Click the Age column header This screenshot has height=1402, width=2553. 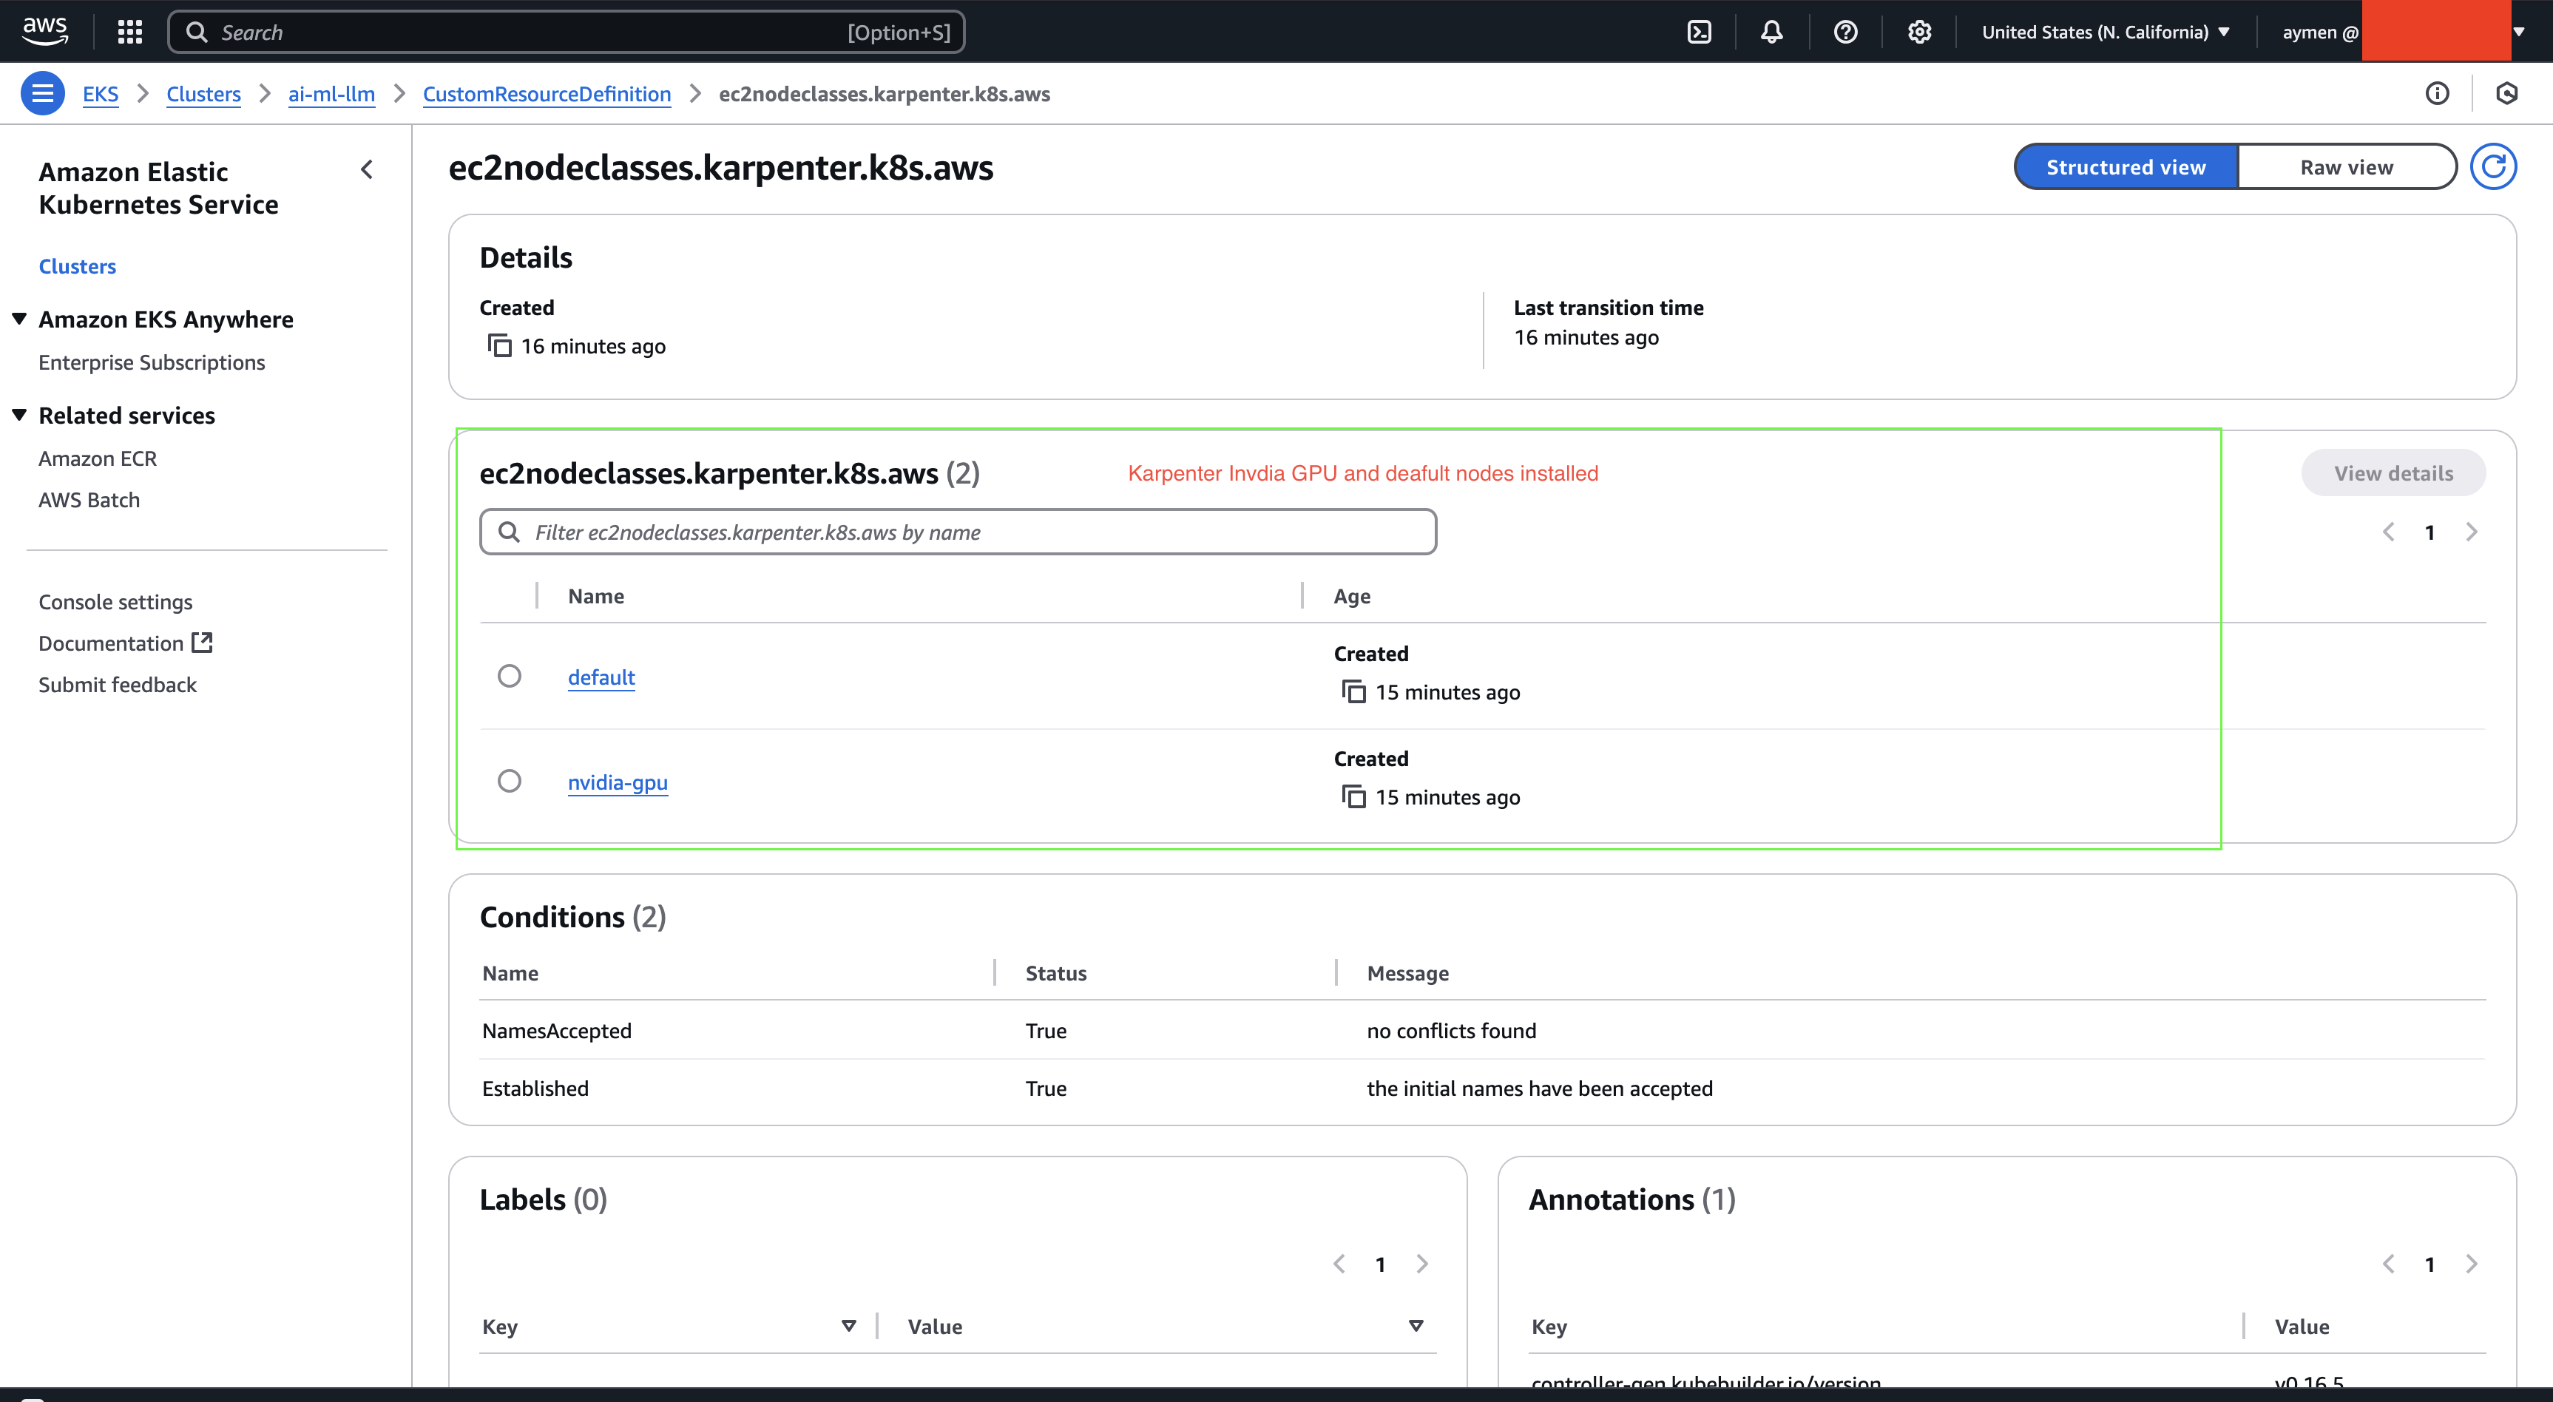pyautogui.click(x=1352, y=595)
